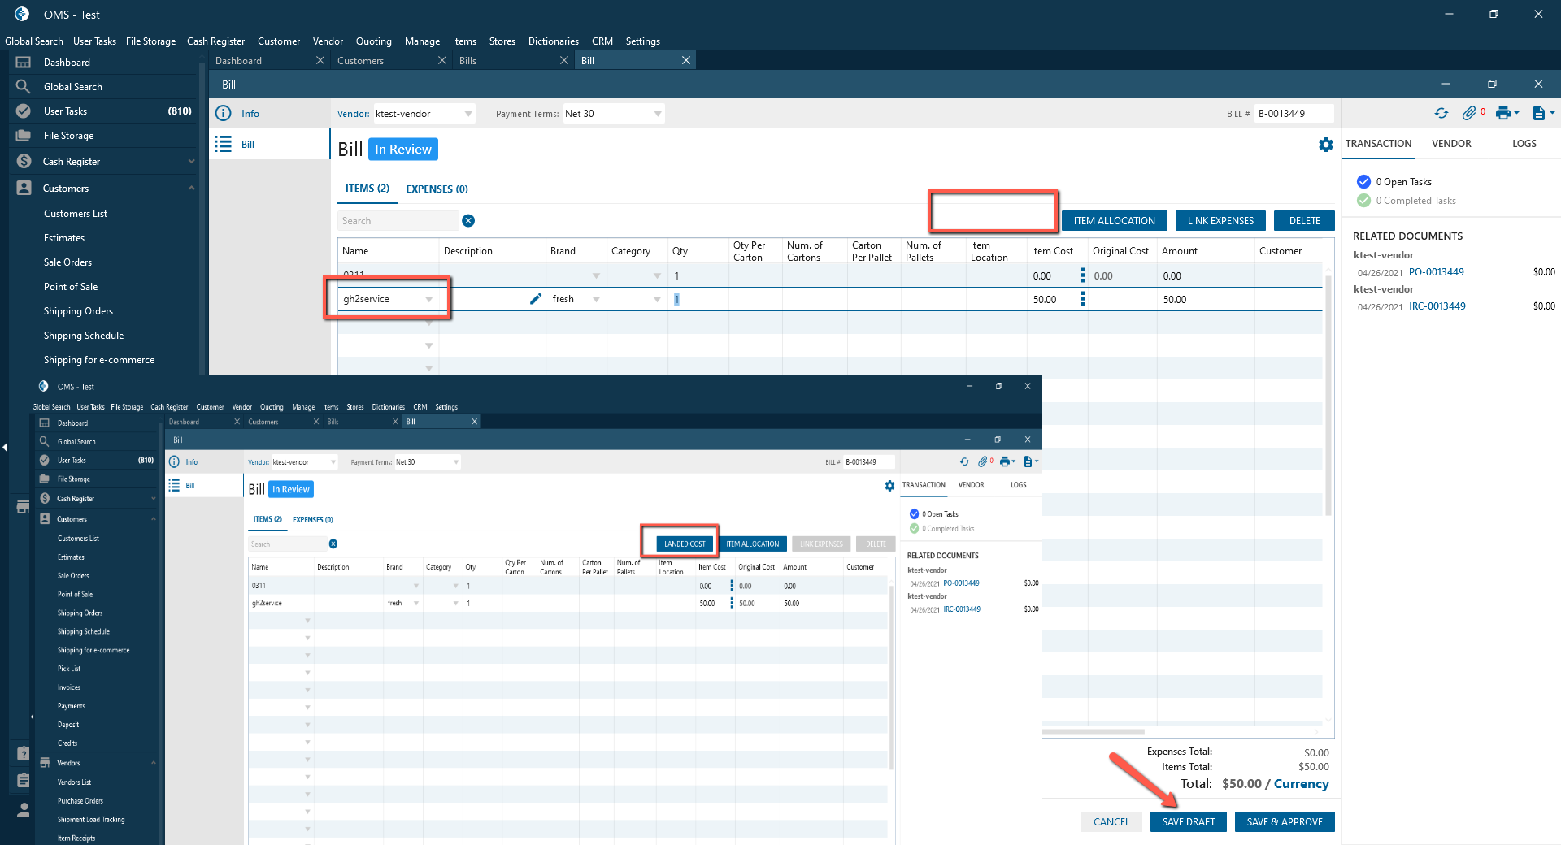Open the gear settings in the large Bill window
1561x845 pixels.
pos(1326,145)
